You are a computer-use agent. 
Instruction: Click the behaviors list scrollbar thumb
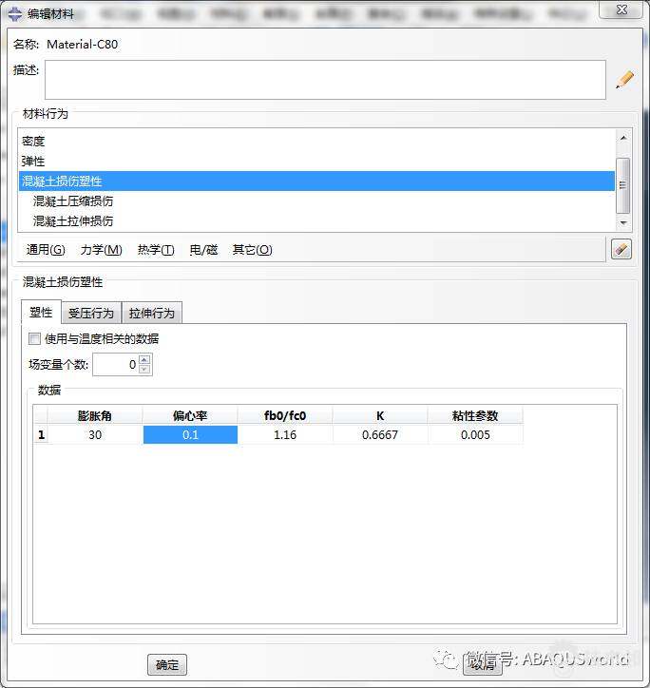[622, 184]
